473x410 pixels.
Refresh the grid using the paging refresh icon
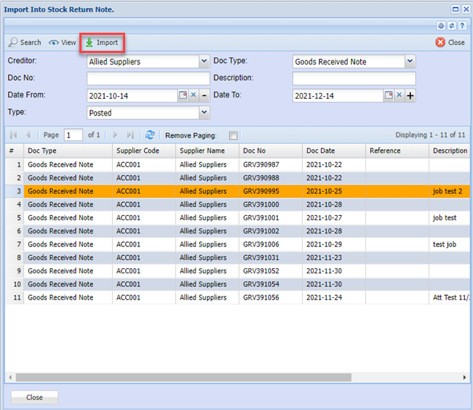pyautogui.click(x=150, y=135)
